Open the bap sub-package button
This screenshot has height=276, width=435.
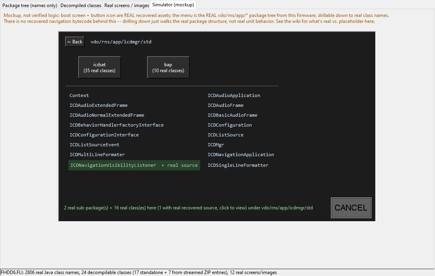coord(168,67)
